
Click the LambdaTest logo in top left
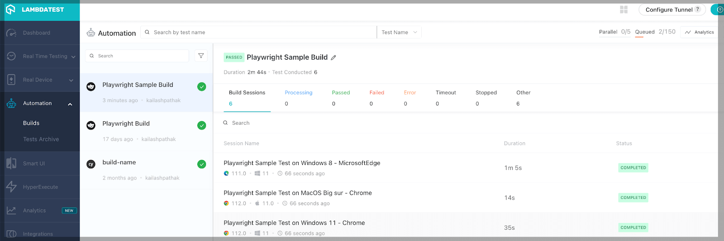coord(10,9)
